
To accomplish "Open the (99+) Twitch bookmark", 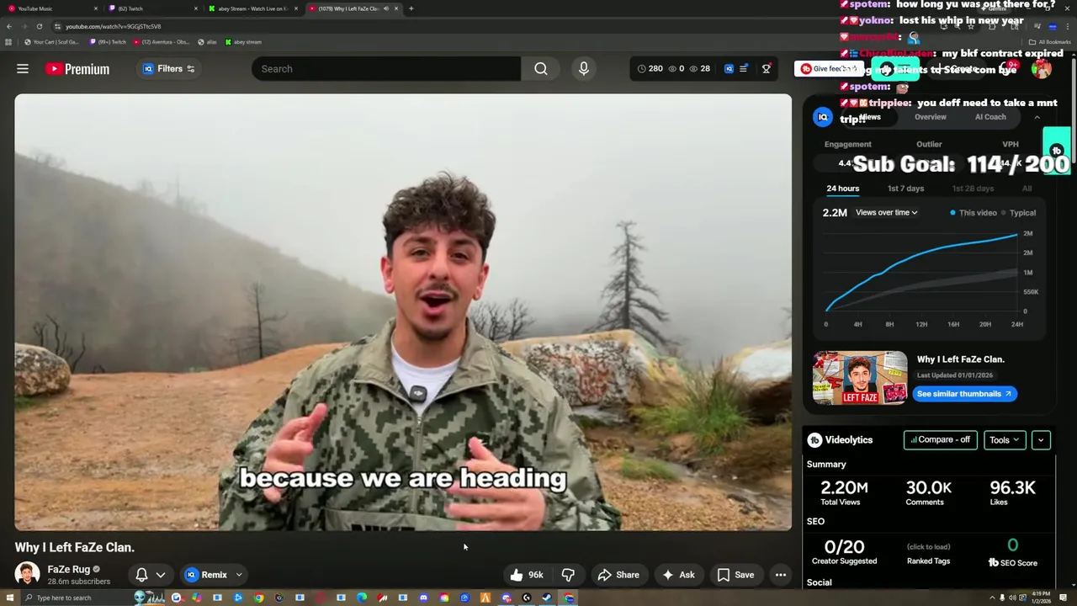I will 108,42.
